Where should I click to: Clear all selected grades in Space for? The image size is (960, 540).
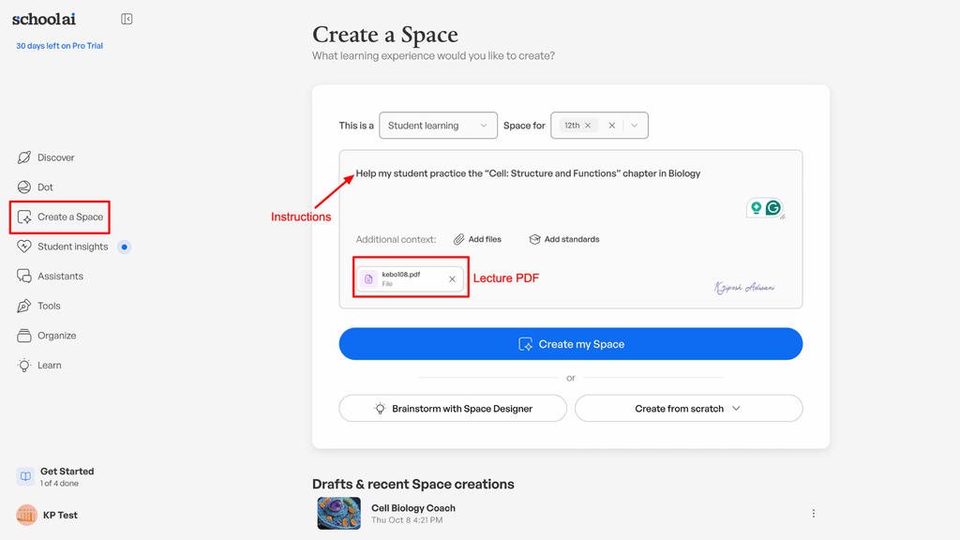point(611,126)
